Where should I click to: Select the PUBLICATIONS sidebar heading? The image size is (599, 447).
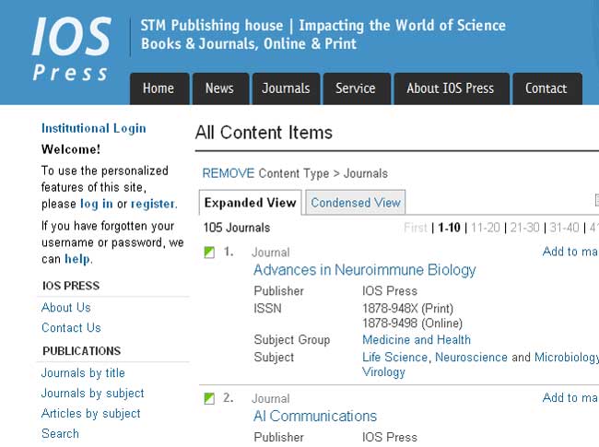82,351
